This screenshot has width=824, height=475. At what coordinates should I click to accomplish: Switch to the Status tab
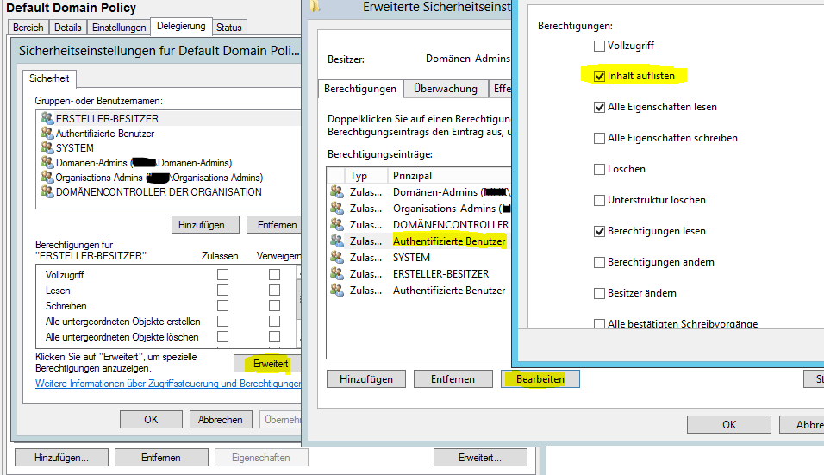[229, 28]
